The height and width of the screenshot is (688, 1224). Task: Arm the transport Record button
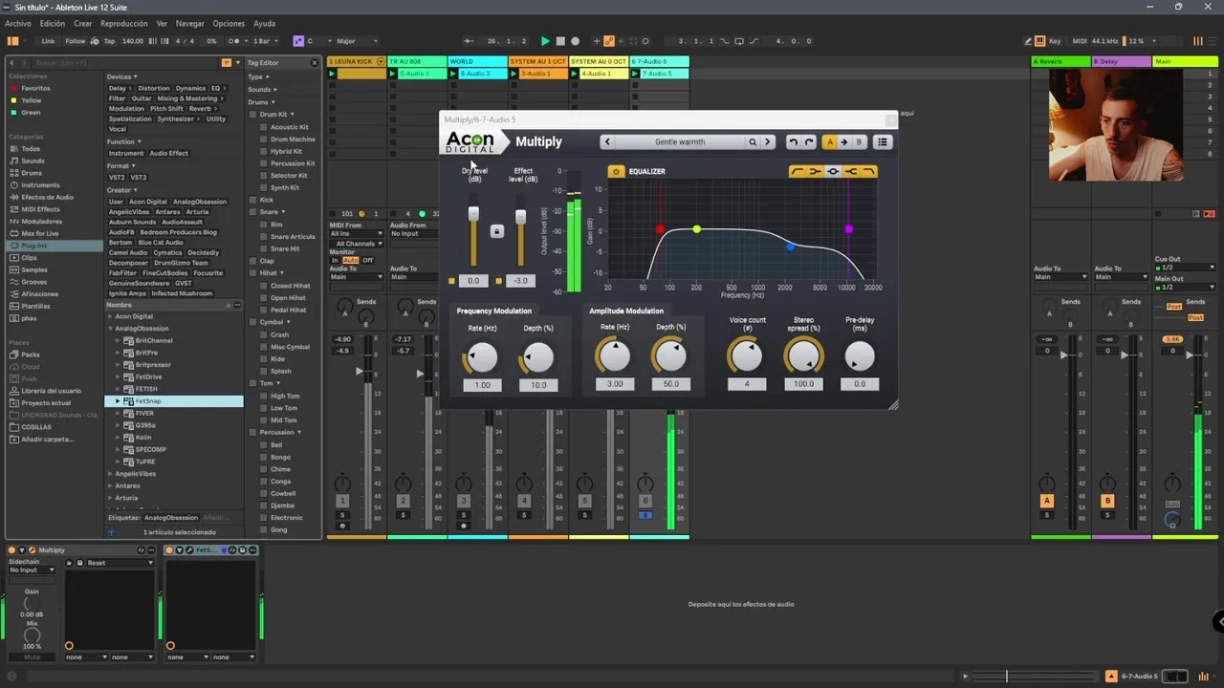point(575,41)
